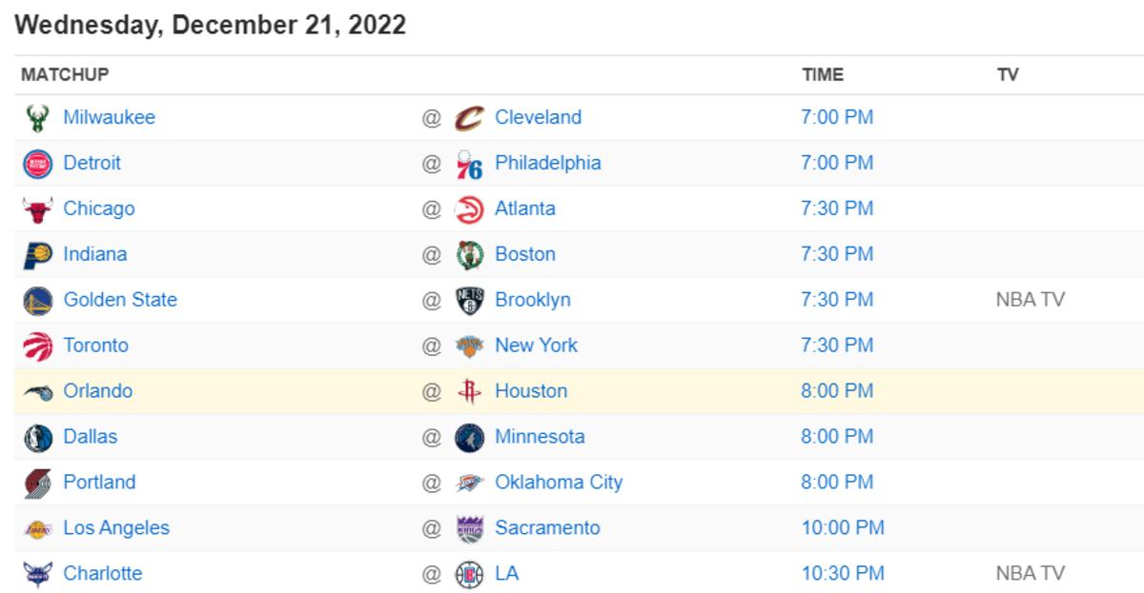Click the Milwaukee Bucks logo icon
Image resolution: width=1144 pixels, height=593 pixels.
pos(38,118)
